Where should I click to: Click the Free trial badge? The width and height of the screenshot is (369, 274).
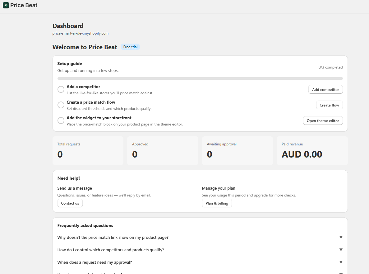(x=130, y=47)
